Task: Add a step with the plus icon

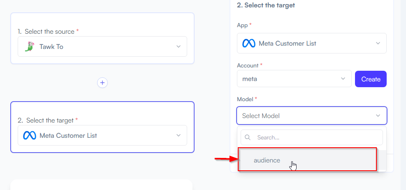Action: click(x=102, y=83)
